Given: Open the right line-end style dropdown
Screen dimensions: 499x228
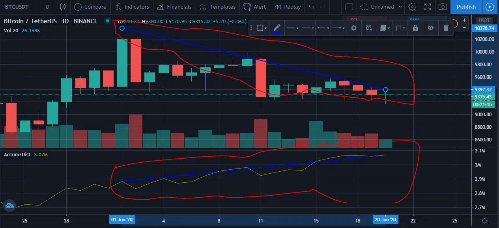Looking at the screenshot, I should tap(338, 28).
